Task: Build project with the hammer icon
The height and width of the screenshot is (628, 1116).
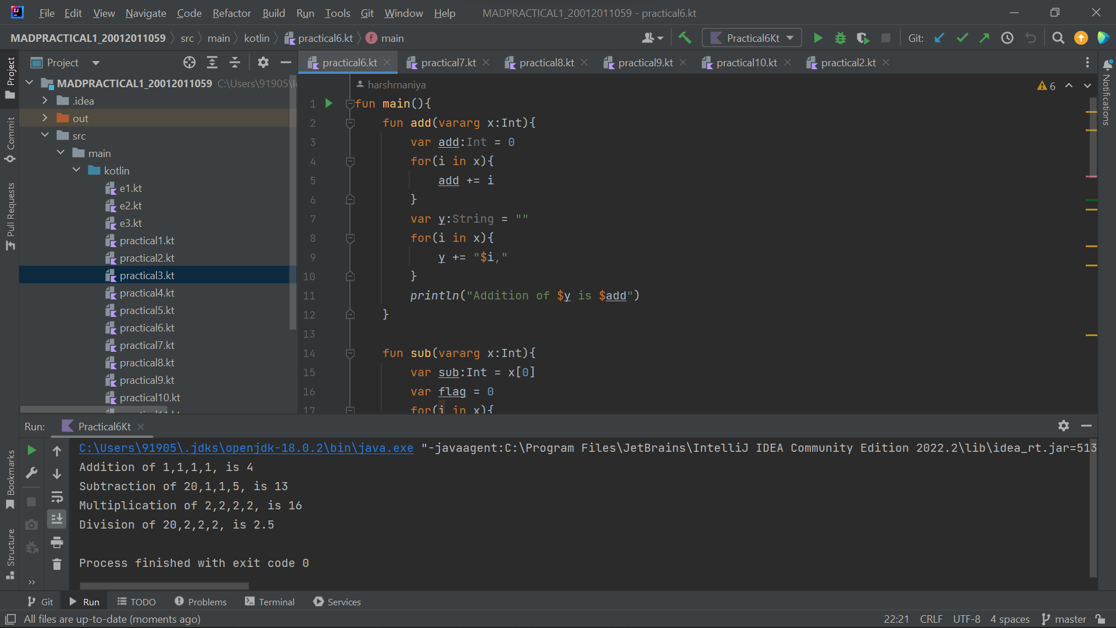Action: point(685,38)
